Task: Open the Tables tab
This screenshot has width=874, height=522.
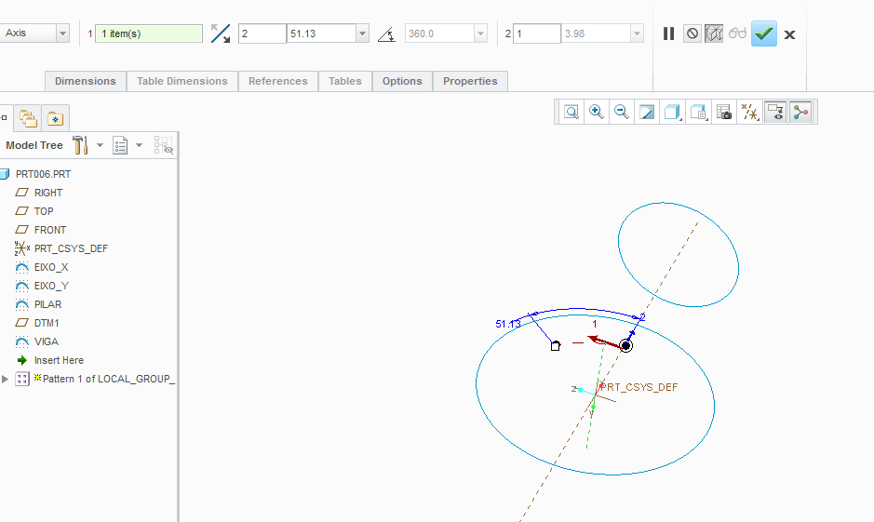Action: click(345, 81)
